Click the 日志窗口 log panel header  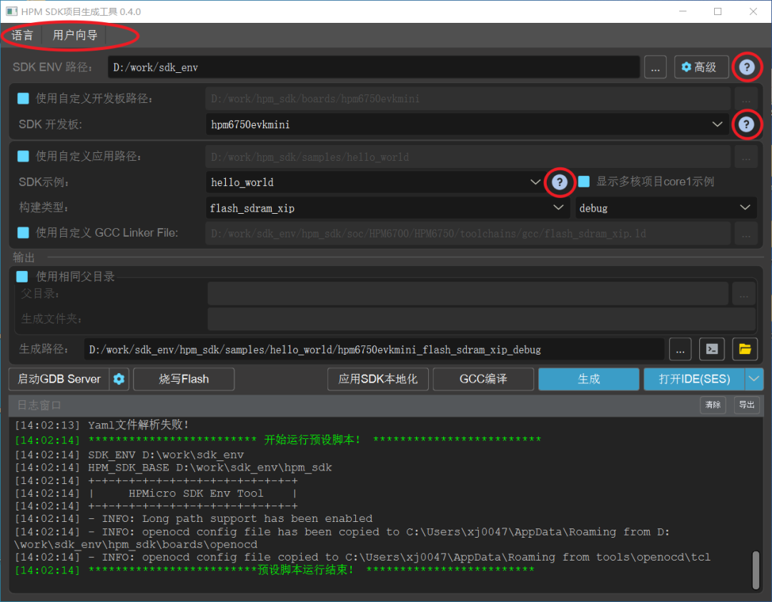[386, 405]
